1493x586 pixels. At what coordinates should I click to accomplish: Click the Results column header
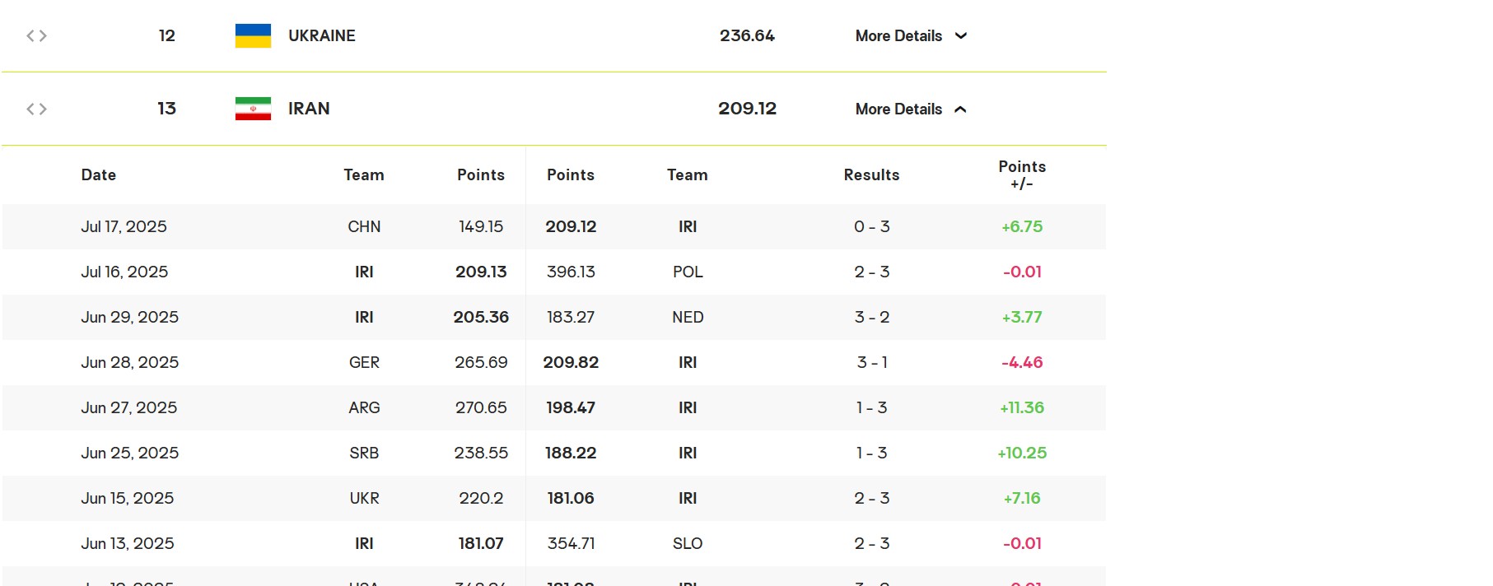point(871,174)
